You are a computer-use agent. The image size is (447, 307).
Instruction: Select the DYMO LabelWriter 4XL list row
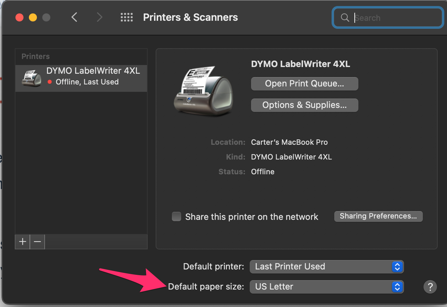[81, 78]
